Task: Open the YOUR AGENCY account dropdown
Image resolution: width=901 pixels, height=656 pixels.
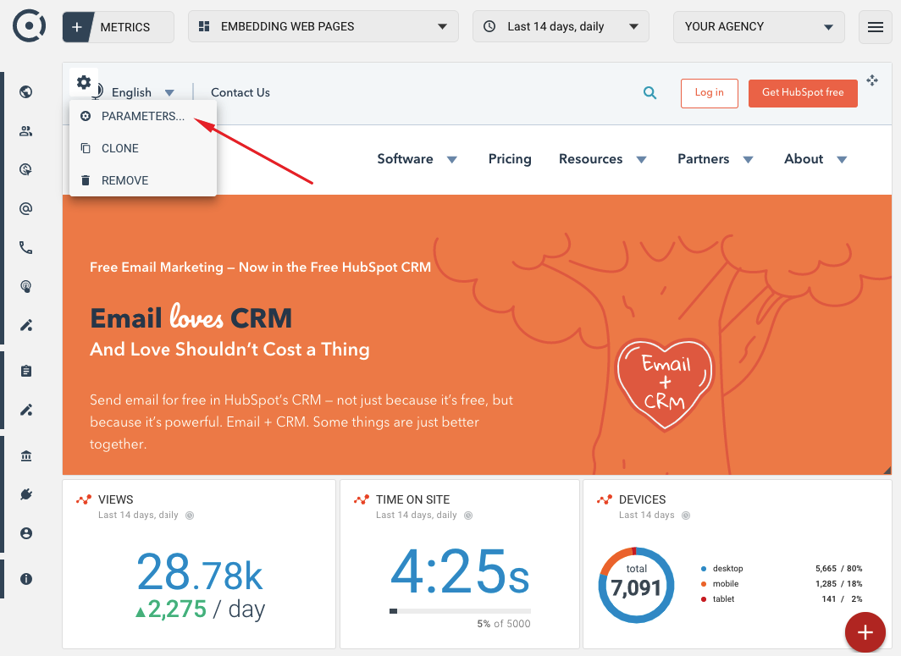Action: (x=759, y=26)
